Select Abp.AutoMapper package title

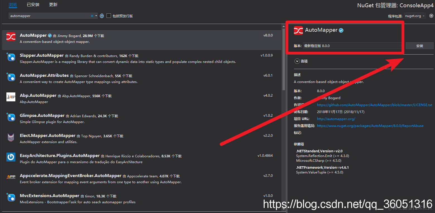[38, 96]
